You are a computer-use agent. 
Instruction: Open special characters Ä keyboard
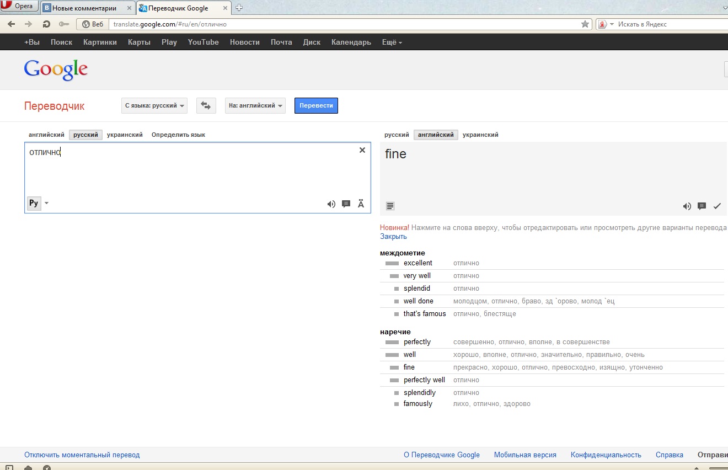[361, 204]
